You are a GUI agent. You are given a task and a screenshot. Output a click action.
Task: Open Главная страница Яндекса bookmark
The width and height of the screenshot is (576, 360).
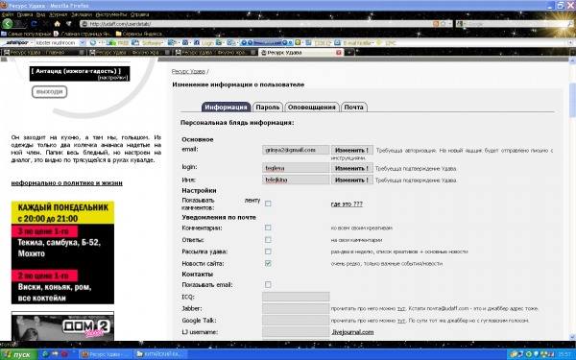click(83, 34)
